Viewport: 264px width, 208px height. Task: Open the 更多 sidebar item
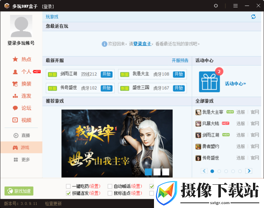tap(22, 159)
